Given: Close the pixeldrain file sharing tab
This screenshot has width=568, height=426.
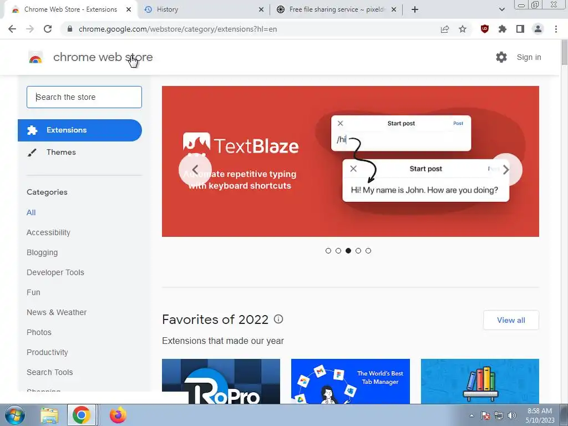Looking at the screenshot, I should [394, 9].
